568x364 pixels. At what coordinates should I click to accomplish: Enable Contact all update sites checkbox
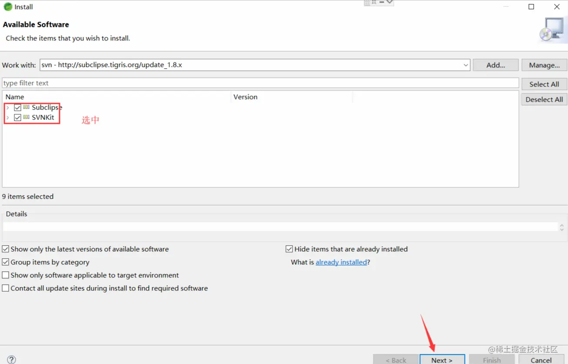point(6,288)
